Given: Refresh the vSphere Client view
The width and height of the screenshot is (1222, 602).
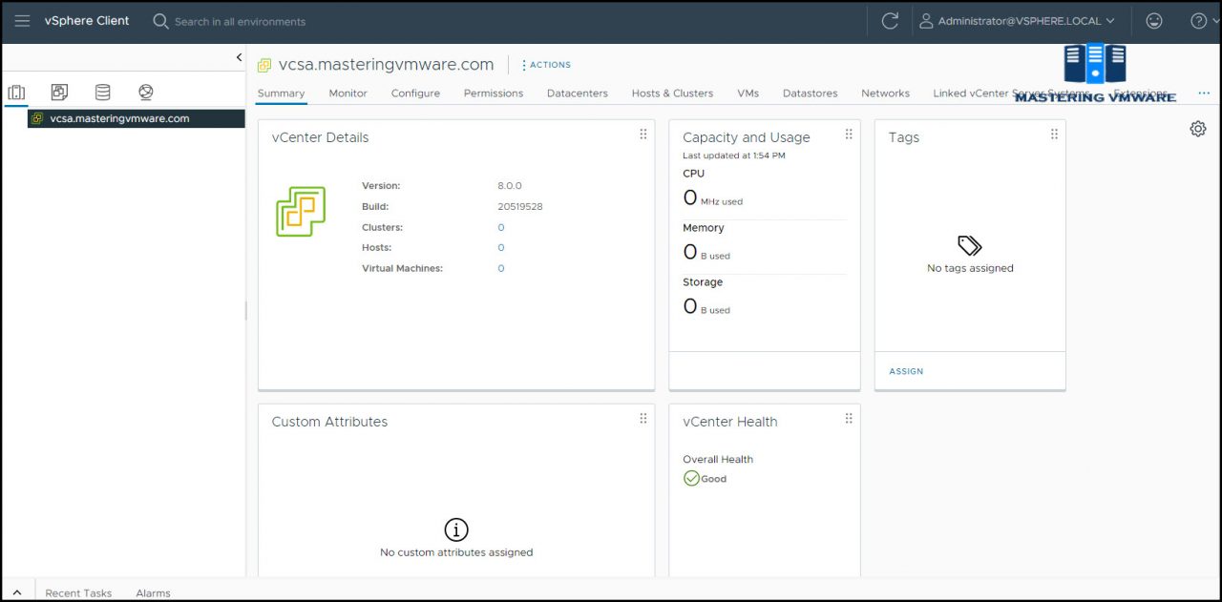Looking at the screenshot, I should coord(890,21).
